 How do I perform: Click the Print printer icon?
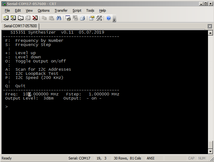tap(83, 18)
